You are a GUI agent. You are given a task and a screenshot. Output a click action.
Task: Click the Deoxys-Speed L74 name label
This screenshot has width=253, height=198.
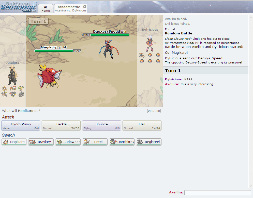point(110,31)
